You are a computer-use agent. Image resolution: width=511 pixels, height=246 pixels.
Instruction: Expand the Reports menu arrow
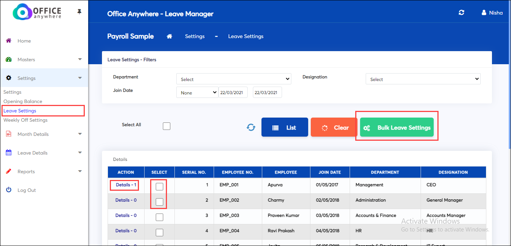point(80,171)
